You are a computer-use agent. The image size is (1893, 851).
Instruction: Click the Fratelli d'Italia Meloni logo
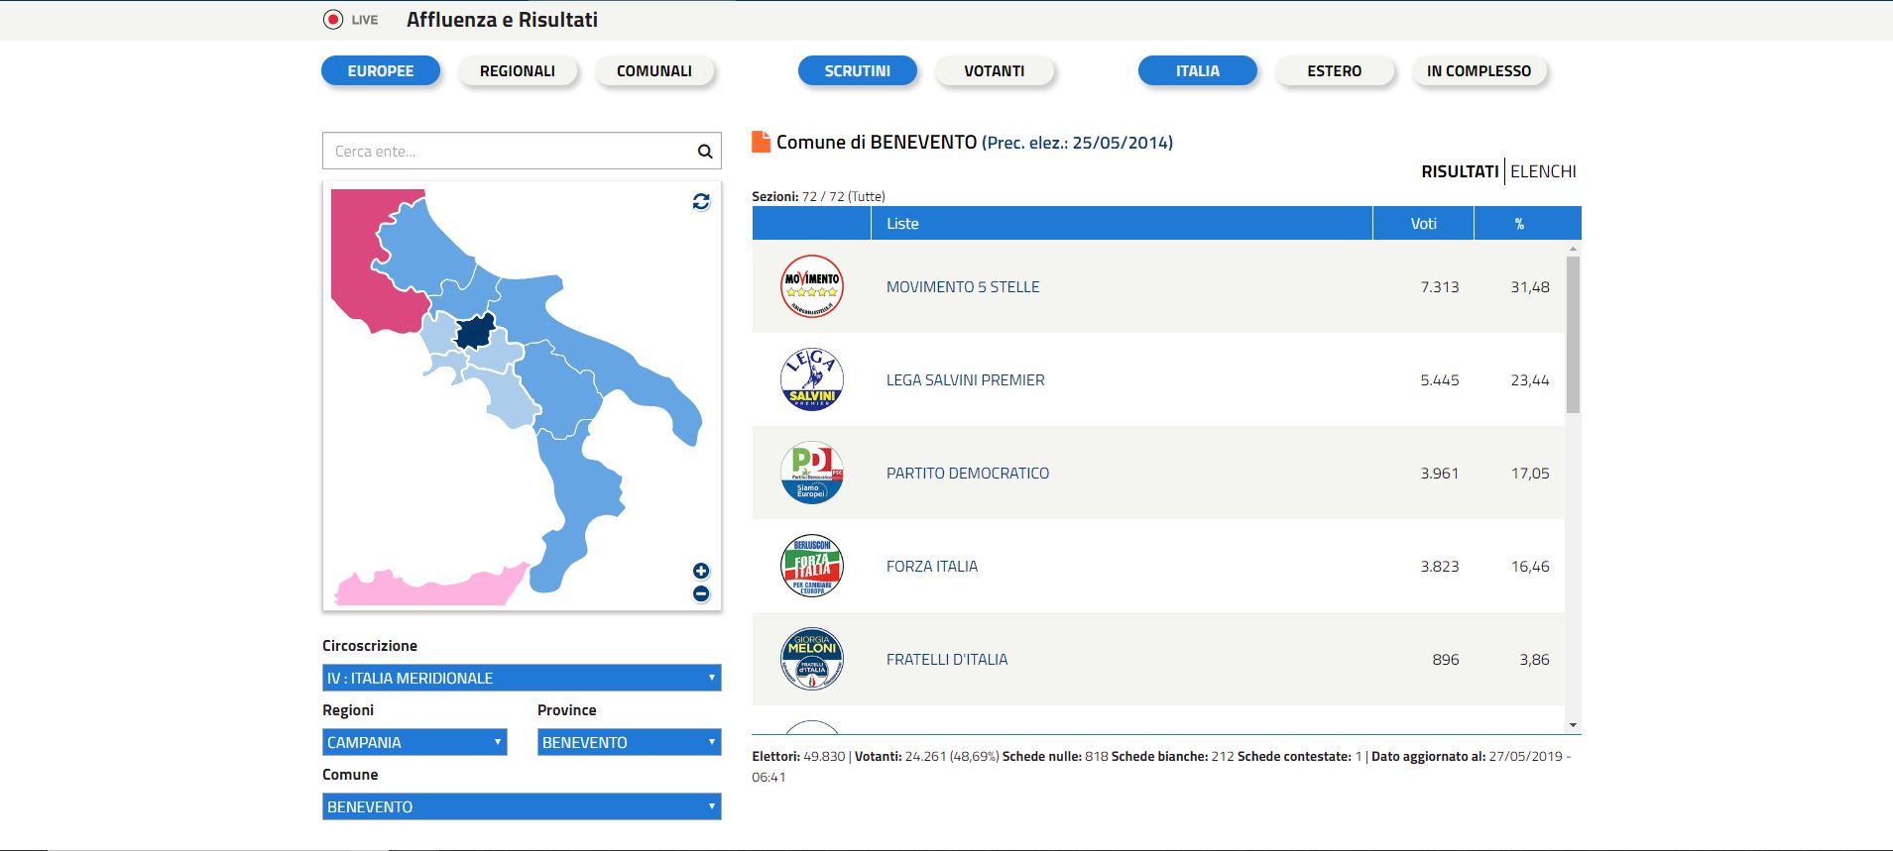pos(812,659)
